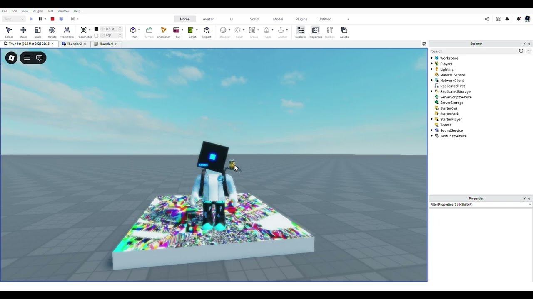Select ServerScriptService in Explorer
533x299 pixels.
(456, 97)
